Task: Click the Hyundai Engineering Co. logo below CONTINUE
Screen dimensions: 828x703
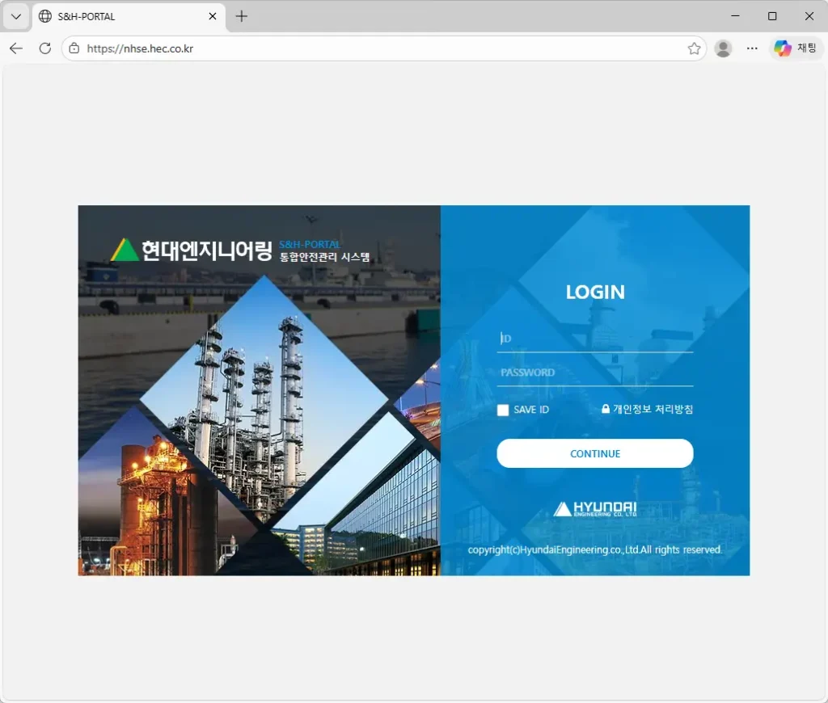Action: [x=595, y=509]
